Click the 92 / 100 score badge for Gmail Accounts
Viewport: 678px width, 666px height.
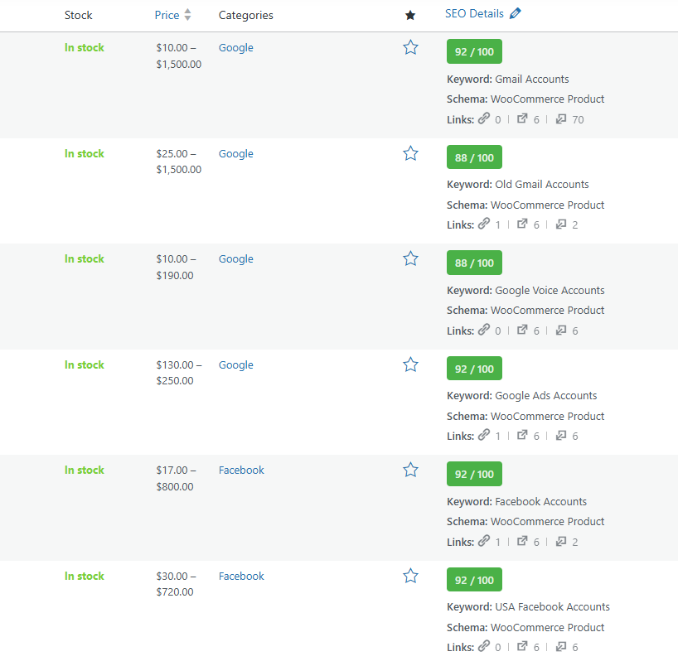tap(474, 51)
